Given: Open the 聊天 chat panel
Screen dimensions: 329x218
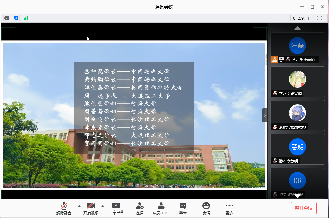Looking at the screenshot, I should [x=183, y=208].
